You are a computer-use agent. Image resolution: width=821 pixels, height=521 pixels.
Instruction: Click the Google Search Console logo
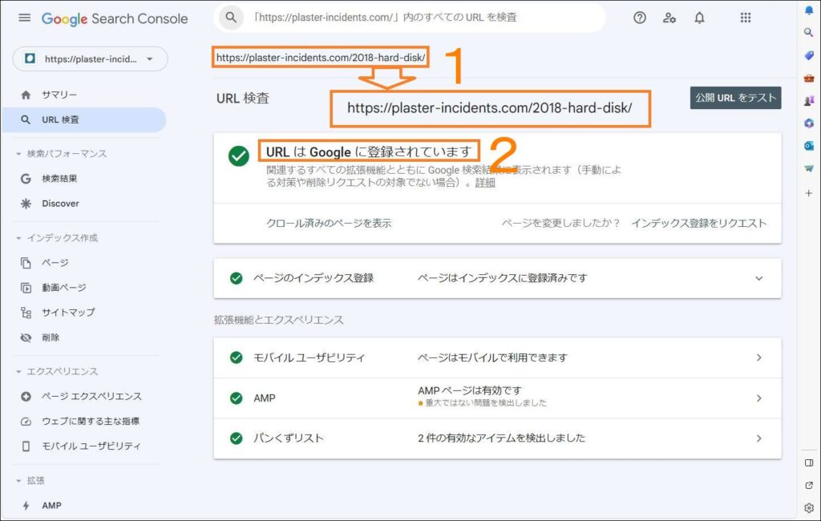(x=115, y=19)
